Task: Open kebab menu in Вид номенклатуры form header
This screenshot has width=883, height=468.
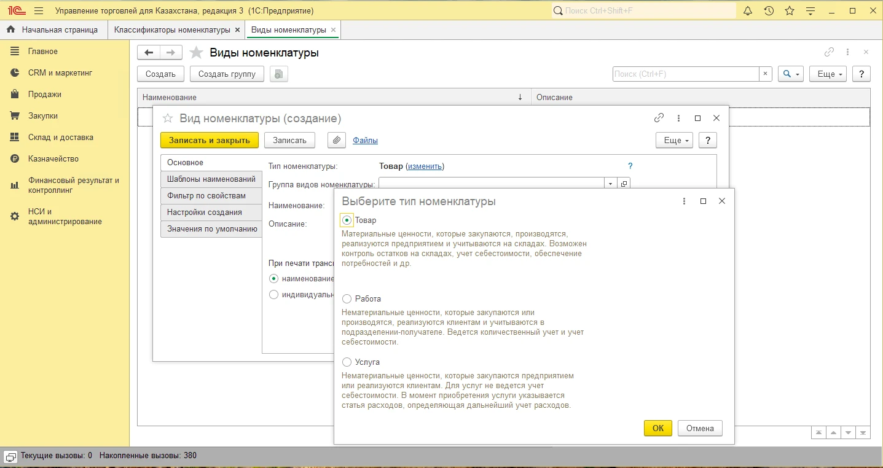Action: point(678,117)
